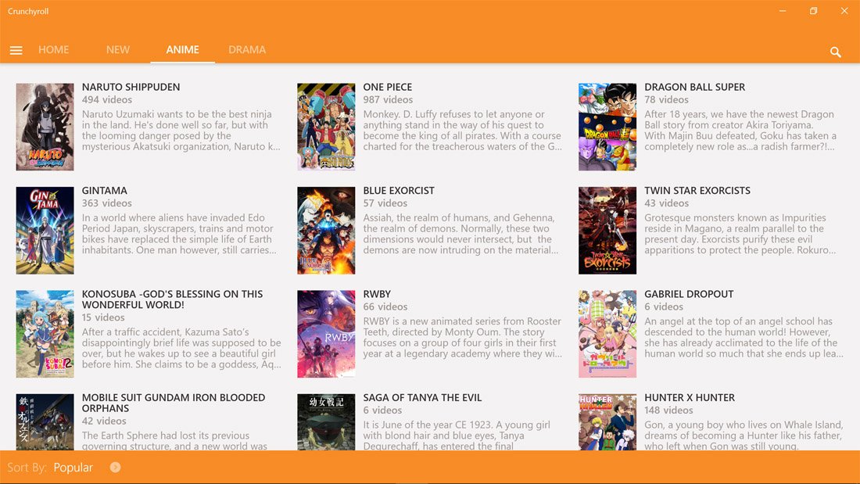Click the '66 videos' count
The image size is (860, 484).
point(385,307)
